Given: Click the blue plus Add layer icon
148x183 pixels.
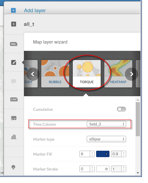Looking at the screenshot, I should pos(13,10).
